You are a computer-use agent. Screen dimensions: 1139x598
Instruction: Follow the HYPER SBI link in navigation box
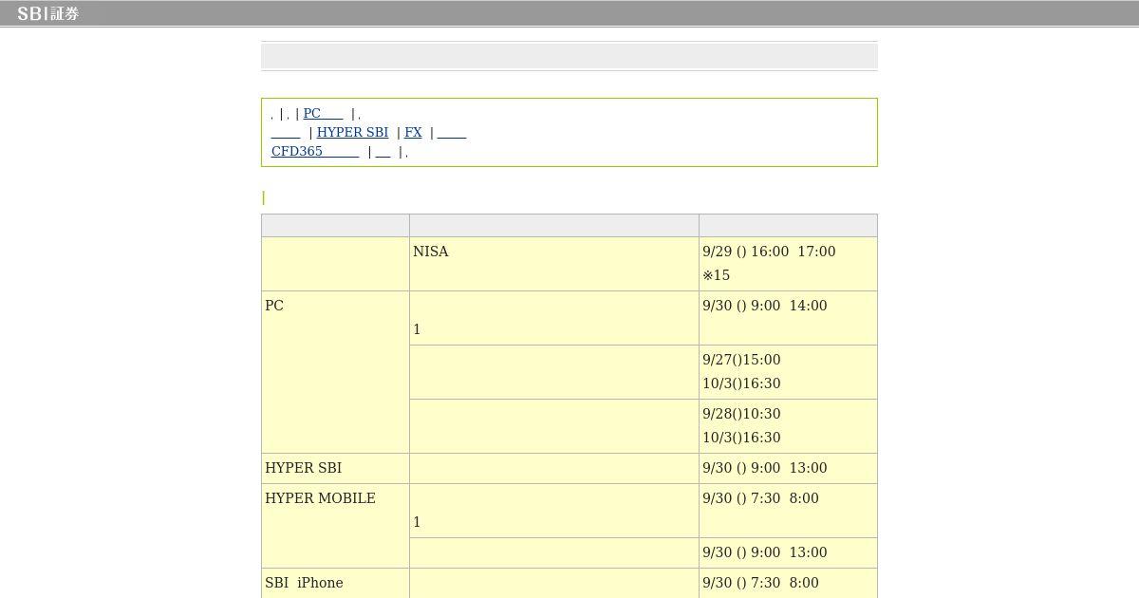352,133
